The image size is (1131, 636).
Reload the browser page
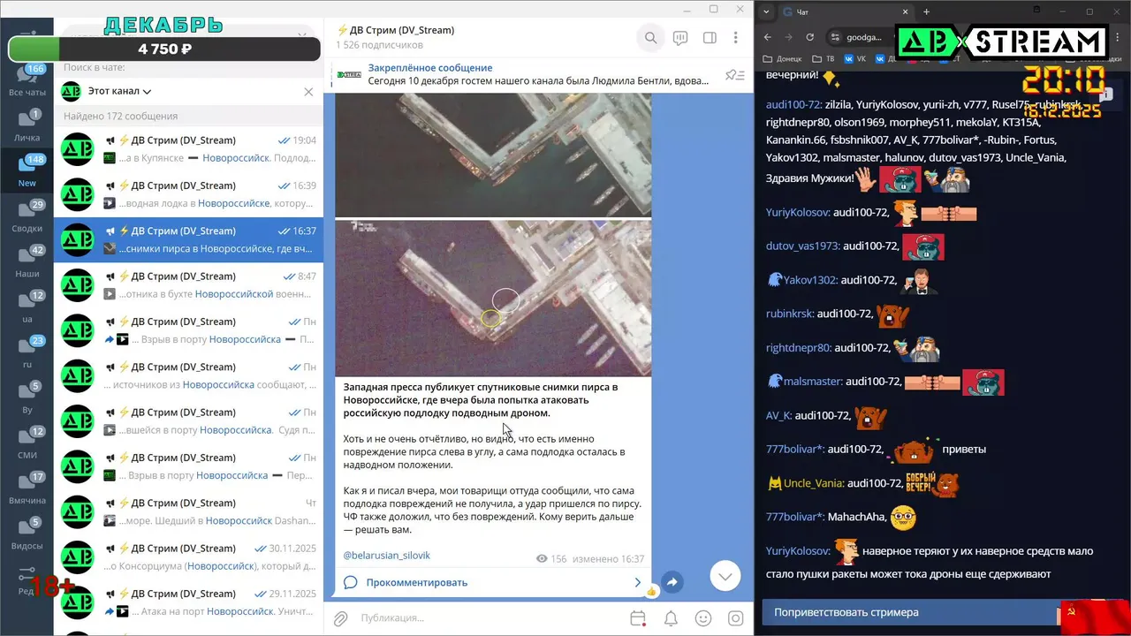click(809, 37)
